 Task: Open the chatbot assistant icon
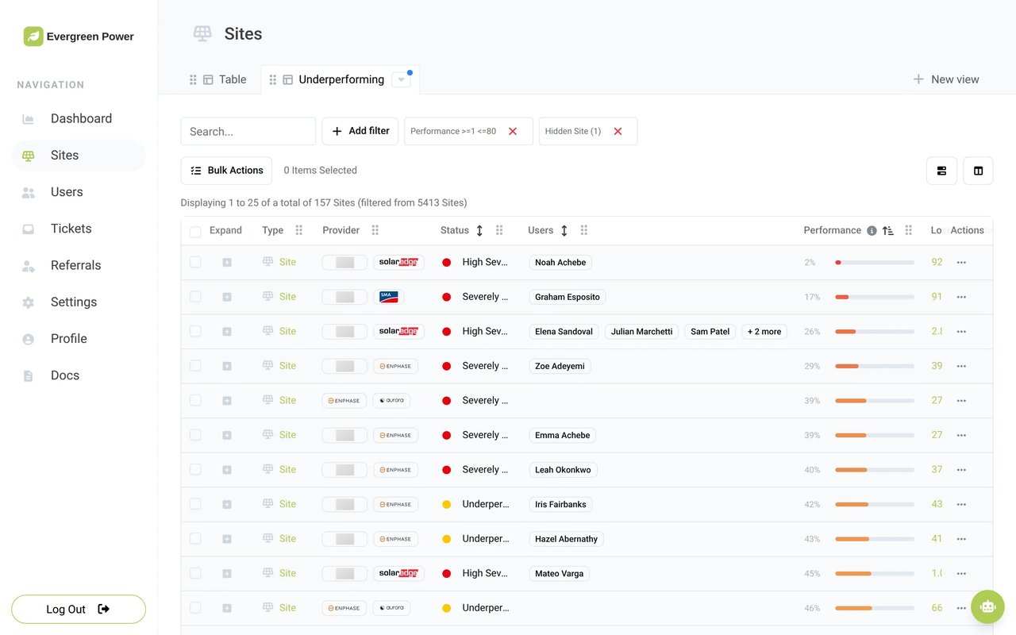(x=987, y=607)
